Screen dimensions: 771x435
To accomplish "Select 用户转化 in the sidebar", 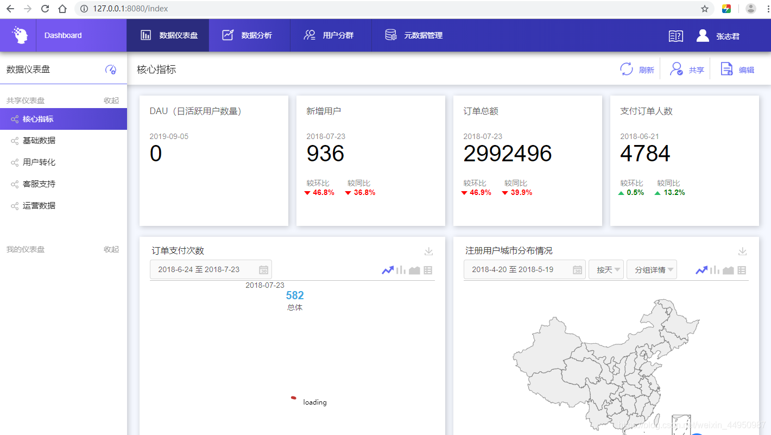I will tap(64, 162).
